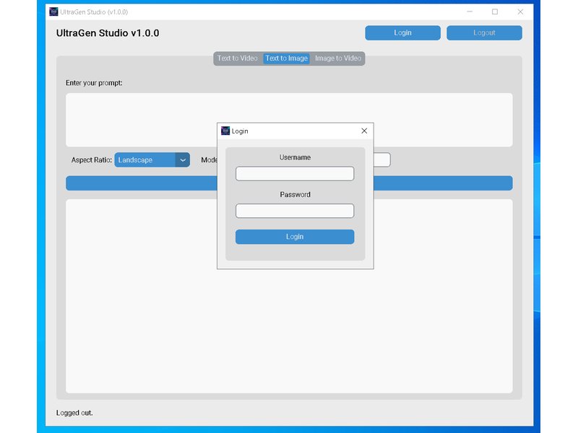The image size is (578, 433).
Task: Click the UltraGen app icon in title bar
Action: [53, 12]
